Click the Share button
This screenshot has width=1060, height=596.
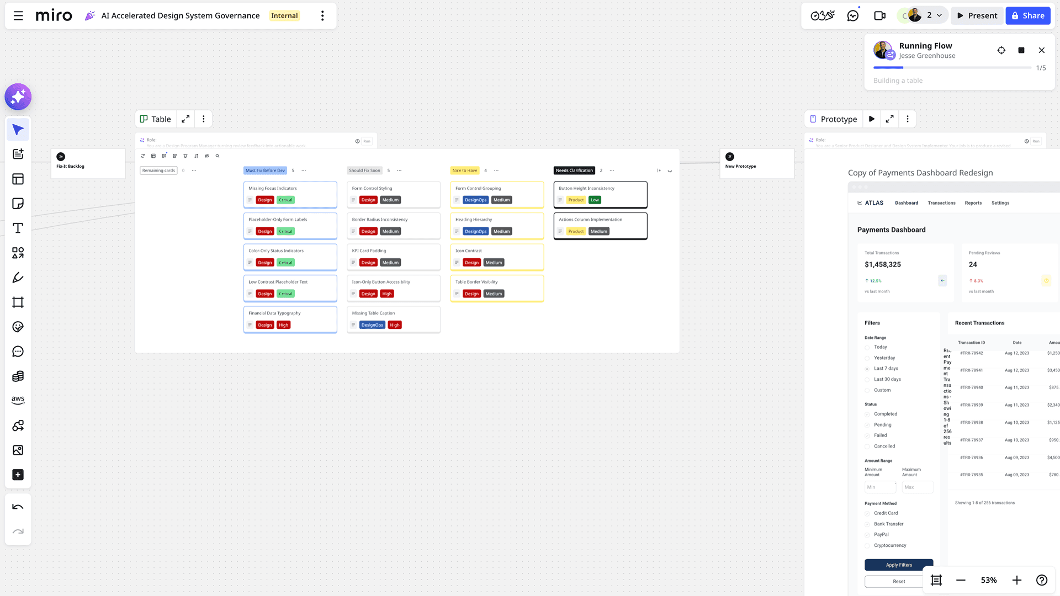[x=1027, y=15]
